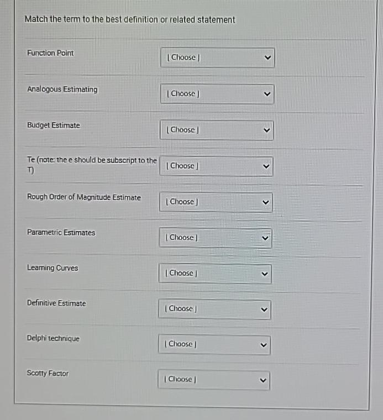The width and height of the screenshot is (383, 420).
Task: Click the chevron arrow beside Budget Estimate
Action: coord(266,130)
